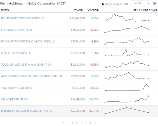158x126 pixels.
Task: Click the -16.35% change value
Action: click(95, 65)
